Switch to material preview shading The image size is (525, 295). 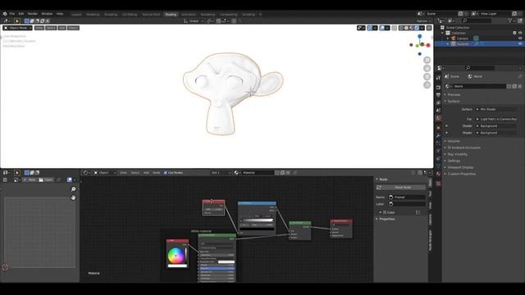click(412, 28)
